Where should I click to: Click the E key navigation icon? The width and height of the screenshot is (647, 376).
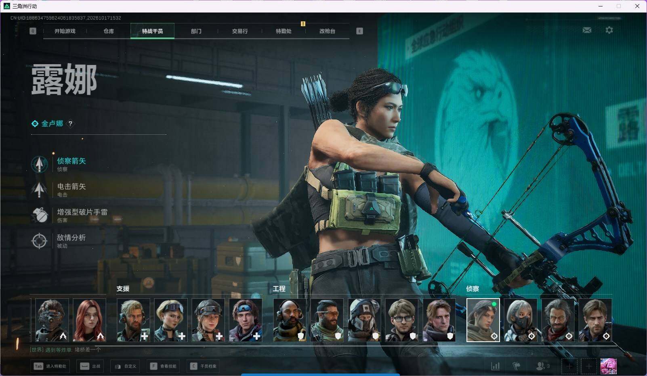coord(359,31)
